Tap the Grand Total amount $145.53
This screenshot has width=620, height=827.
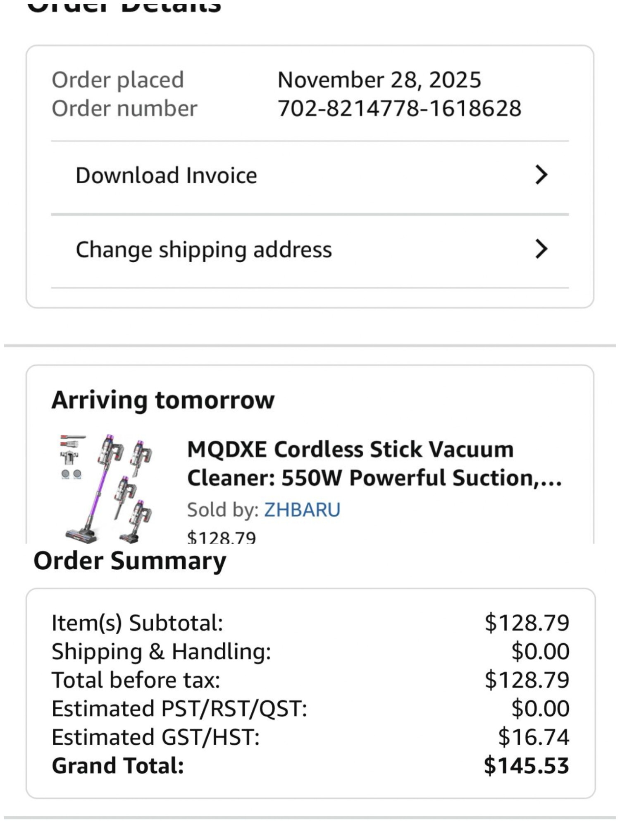(527, 766)
